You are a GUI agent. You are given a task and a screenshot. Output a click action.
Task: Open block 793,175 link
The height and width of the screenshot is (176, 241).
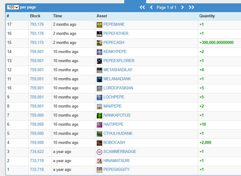[37, 42]
